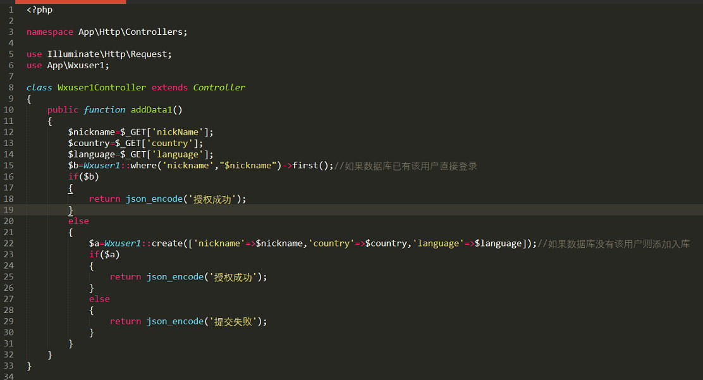The width and height of the screenshot is (703, 380).
Task: Click 'Illuminate\Http\Request;' in the use statement
Action: tap(109, 54)
